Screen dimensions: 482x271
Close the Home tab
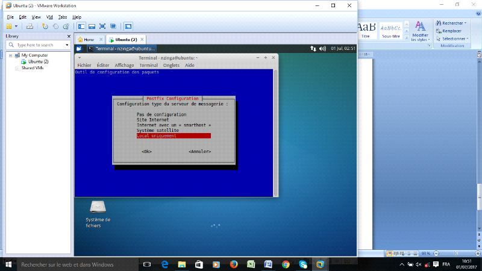[101, 40]
